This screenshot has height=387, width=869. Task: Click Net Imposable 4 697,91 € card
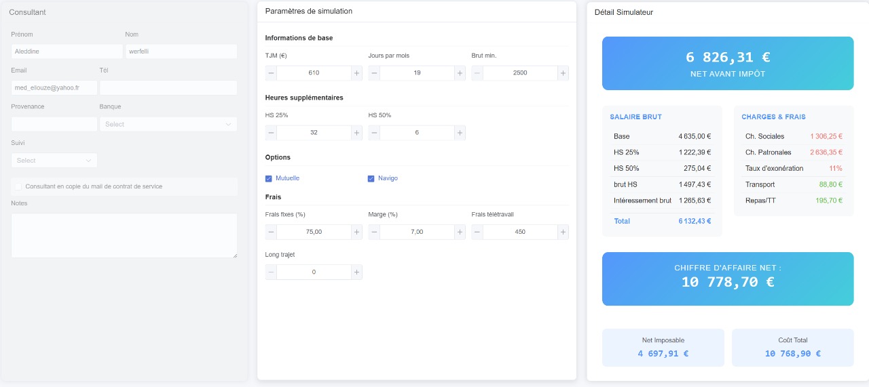pos(663,348)
